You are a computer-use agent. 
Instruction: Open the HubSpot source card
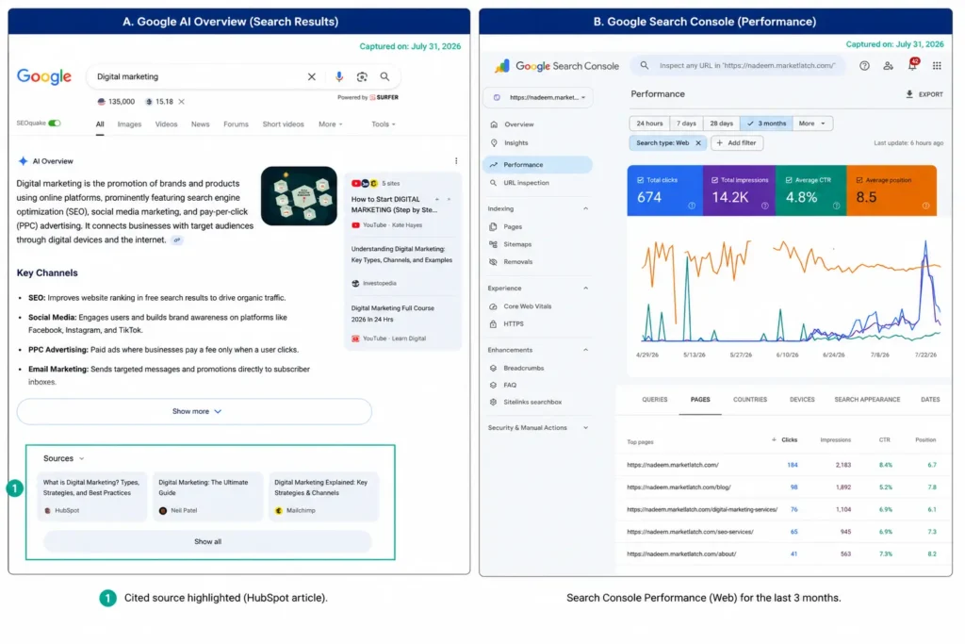(91, 496)
